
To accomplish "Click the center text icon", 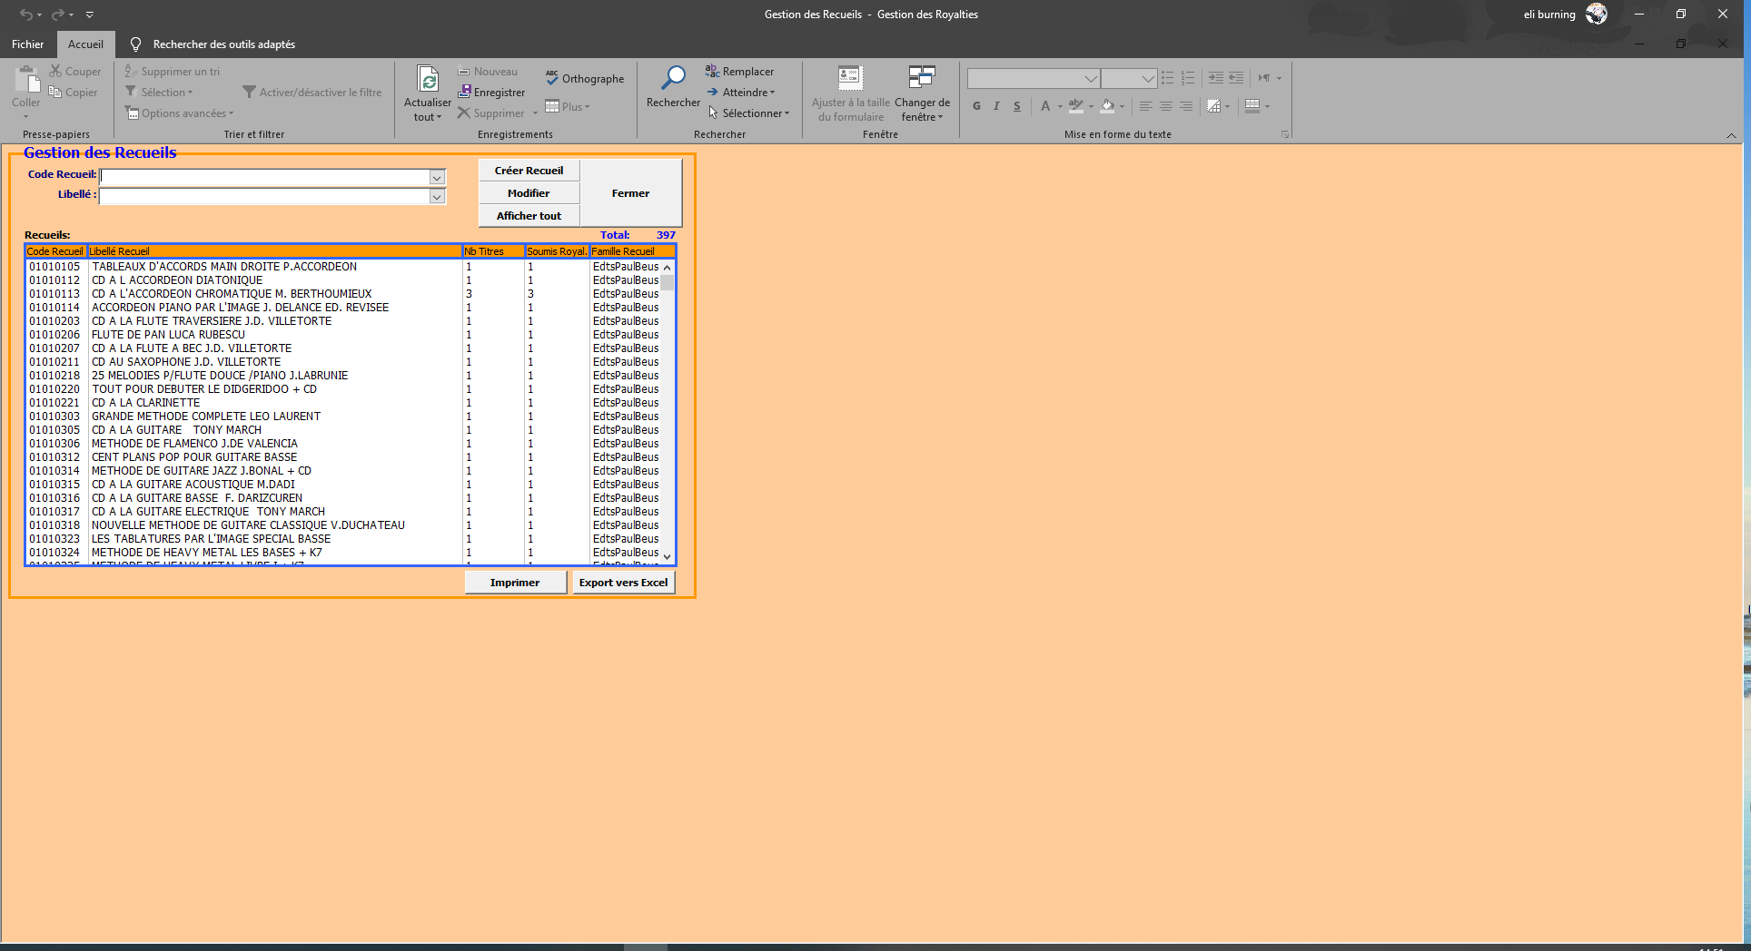I will (1166, 106).
